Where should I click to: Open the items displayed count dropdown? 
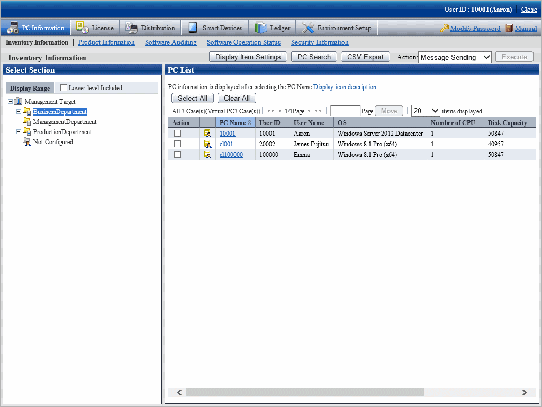426,111
